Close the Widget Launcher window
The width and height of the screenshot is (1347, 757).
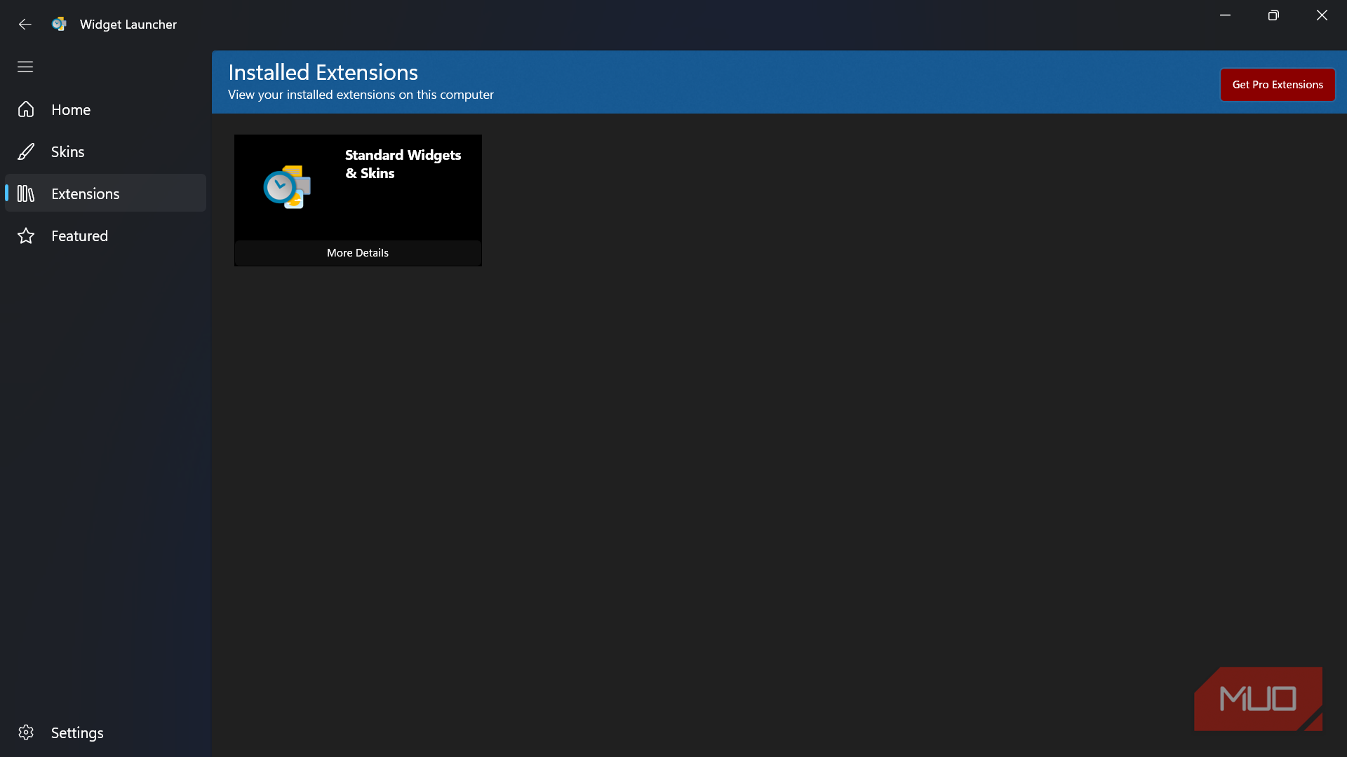[1322, 15]
